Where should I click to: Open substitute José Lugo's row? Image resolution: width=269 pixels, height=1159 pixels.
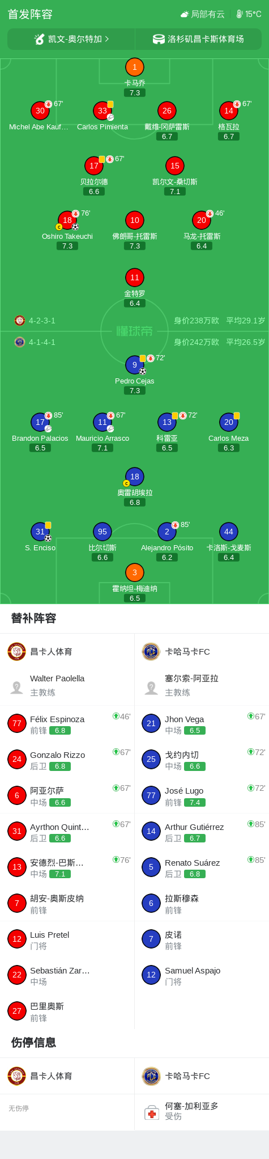(x=202, y=795)
